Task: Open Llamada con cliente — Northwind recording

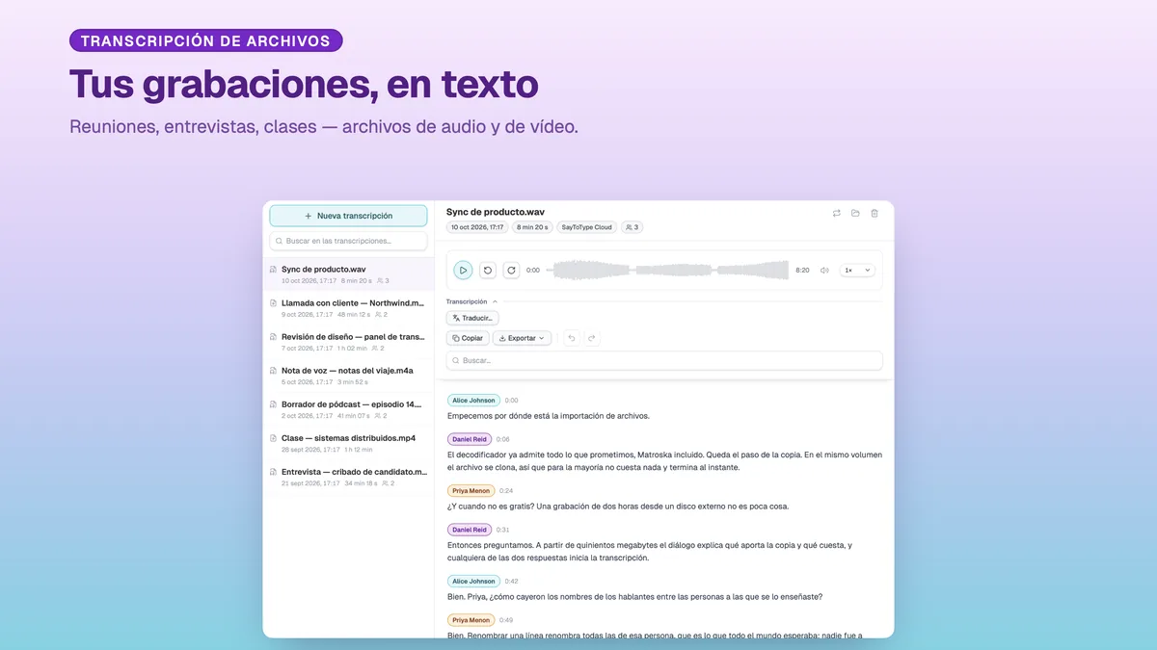Action: click(348, 308)
